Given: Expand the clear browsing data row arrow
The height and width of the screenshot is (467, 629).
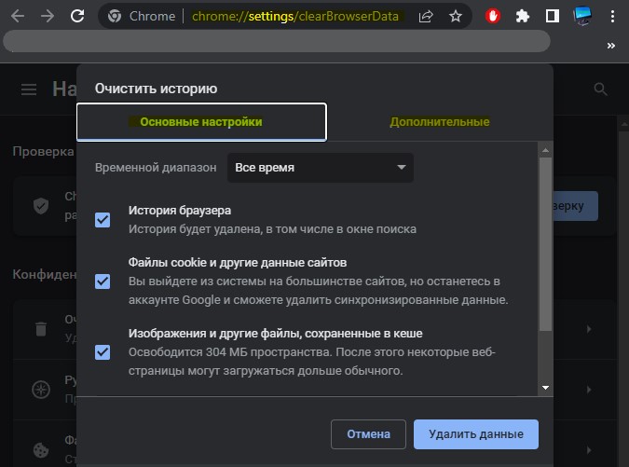Looking at the screenshot, I should coord(589,329).
